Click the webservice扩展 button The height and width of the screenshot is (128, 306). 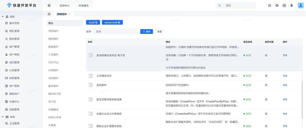click(x=112, y=22)
